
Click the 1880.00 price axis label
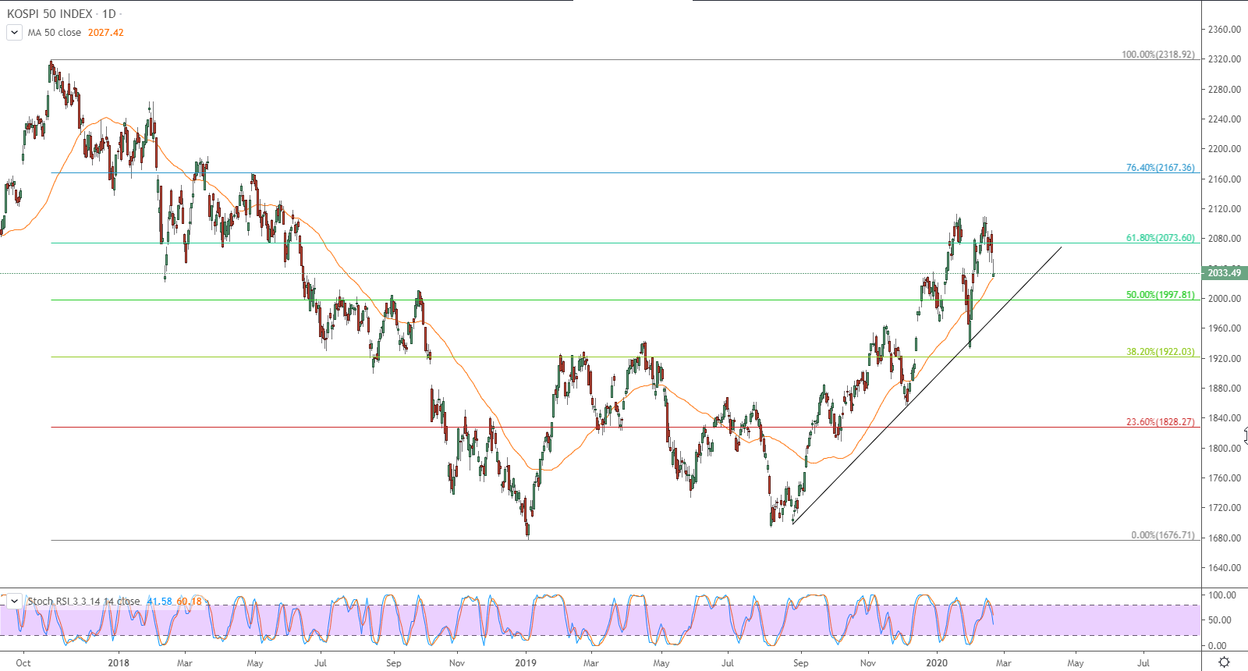(x=1224, y=389)
